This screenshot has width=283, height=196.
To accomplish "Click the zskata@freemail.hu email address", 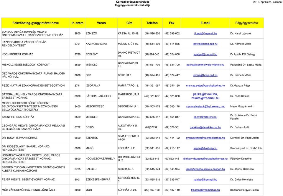I will coord(205,98).
